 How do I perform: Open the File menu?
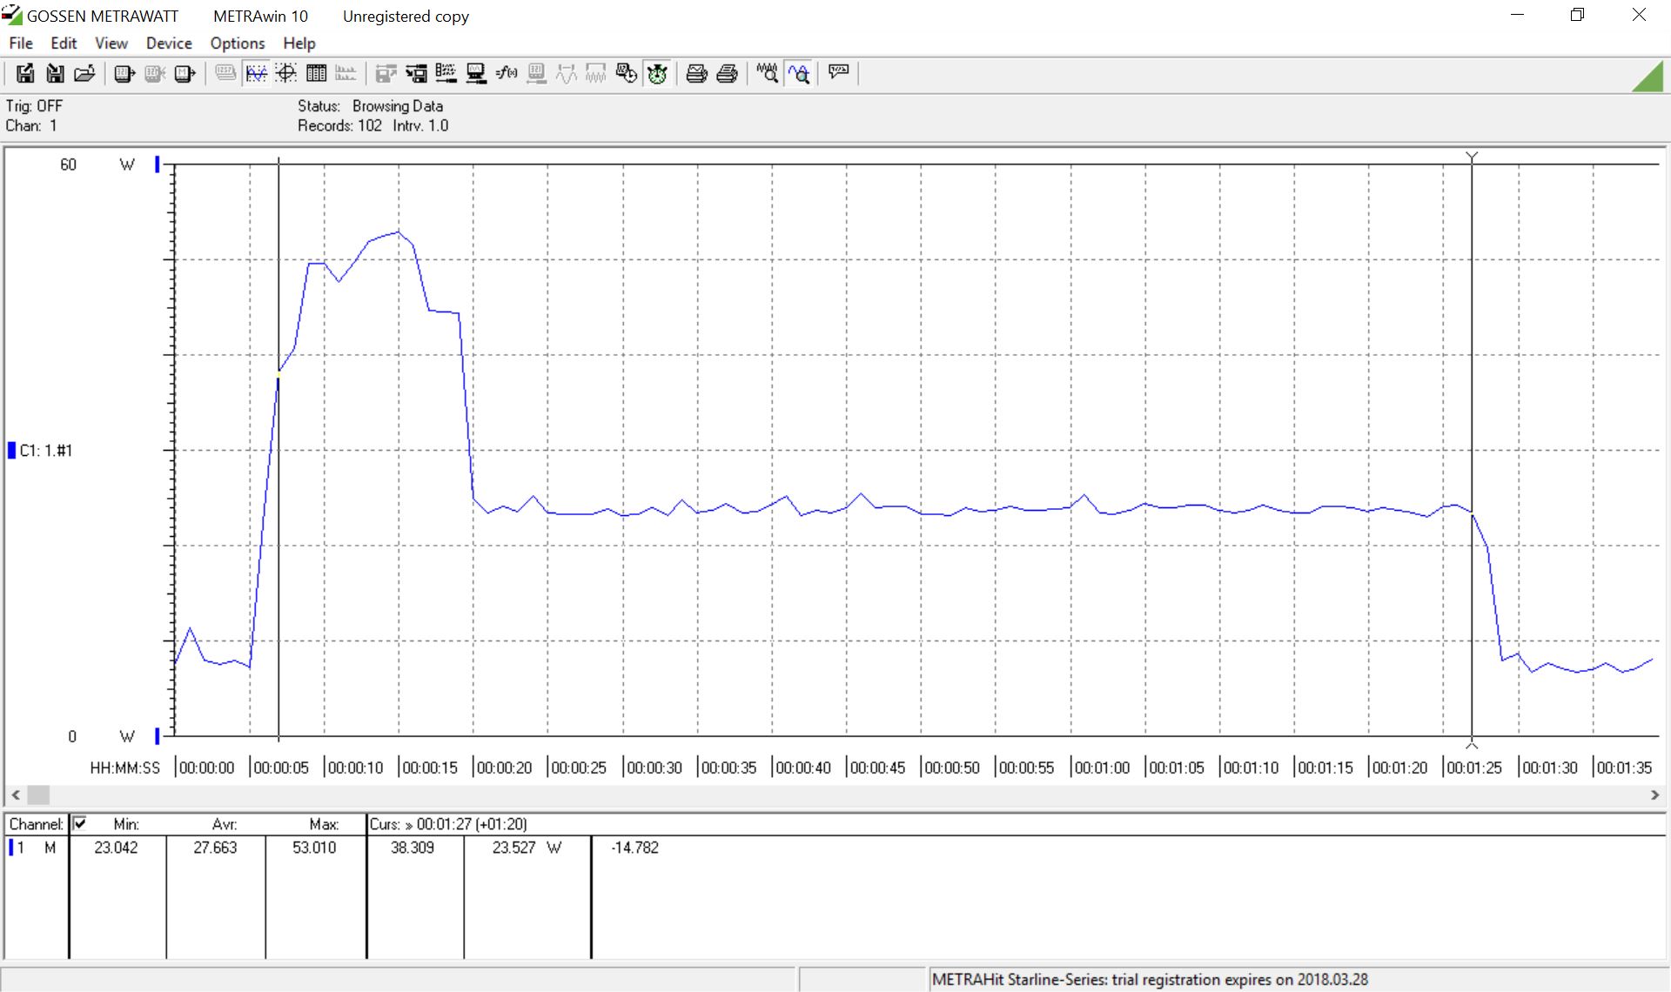[x=21, y=44]
